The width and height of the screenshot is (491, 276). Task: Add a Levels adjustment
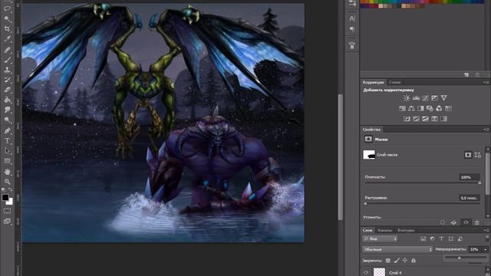pyautogui.click(x=416, y=98)
